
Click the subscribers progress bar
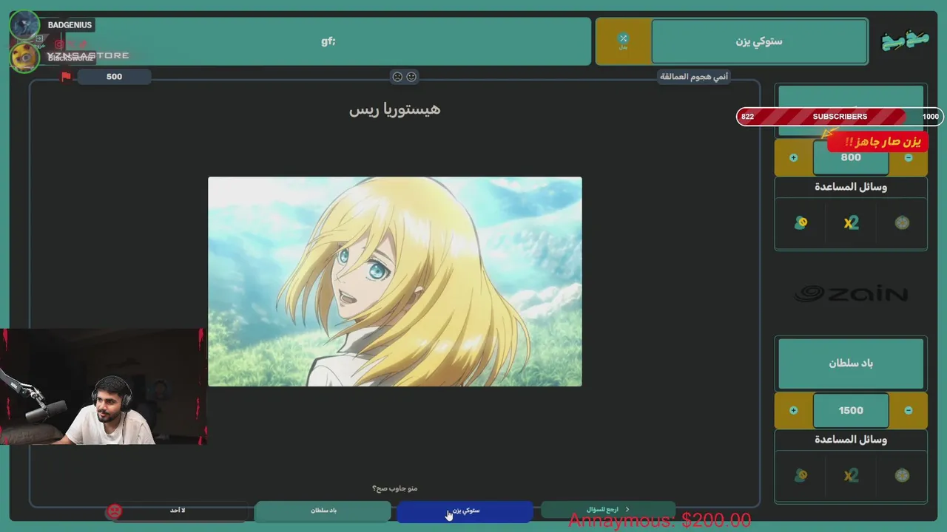840,117
